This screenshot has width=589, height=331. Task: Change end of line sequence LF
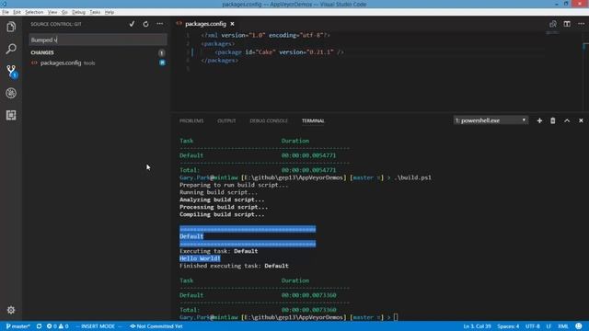549,326
